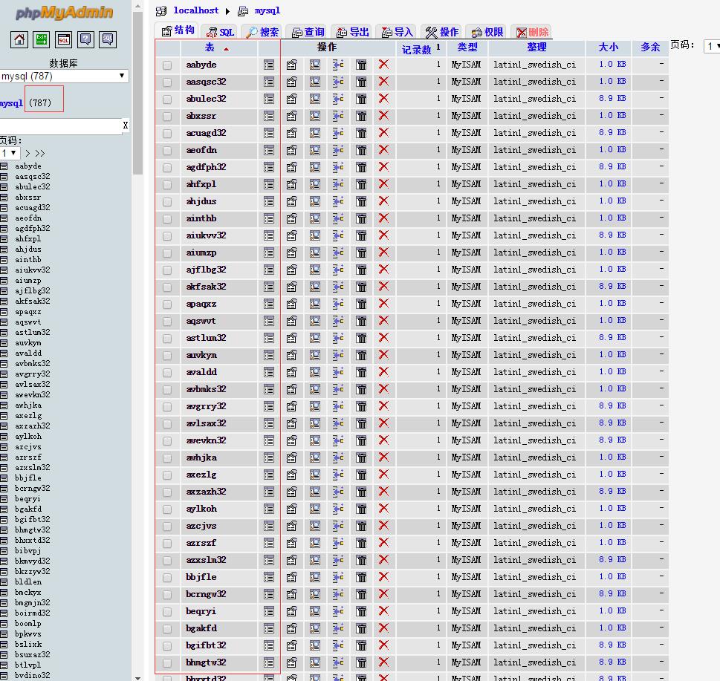Focus the table name filter field
The width and height of the screenshot is (720, 681).
pyautogui.click(x=61, y=126)
